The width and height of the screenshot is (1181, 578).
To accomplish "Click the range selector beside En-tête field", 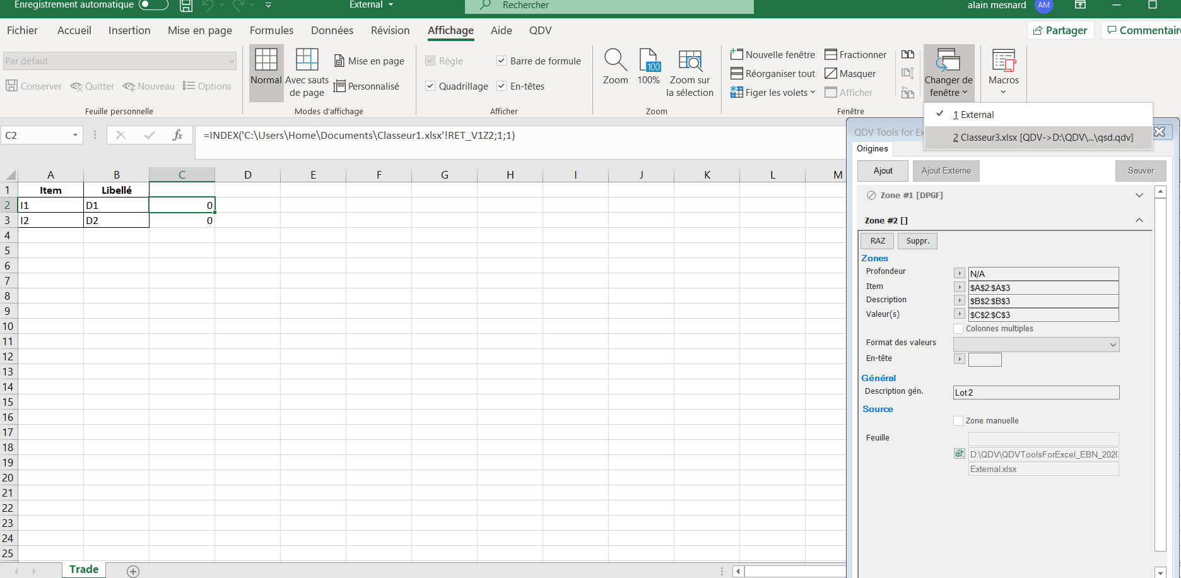I will [960, 359].
